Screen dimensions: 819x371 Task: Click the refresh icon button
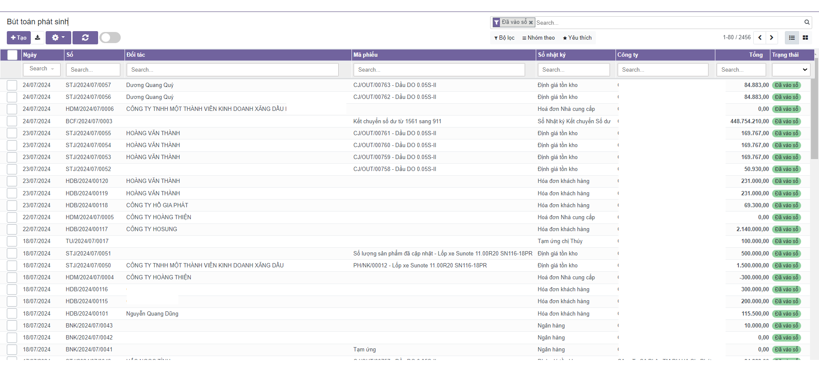coord(85,38)
